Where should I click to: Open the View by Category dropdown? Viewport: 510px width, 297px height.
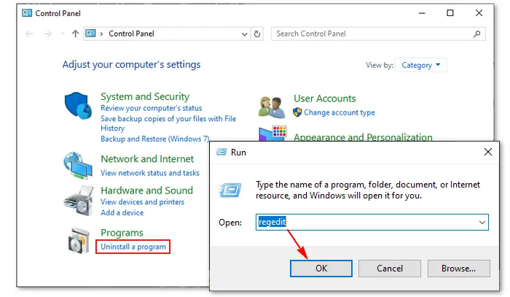[422, 65]
